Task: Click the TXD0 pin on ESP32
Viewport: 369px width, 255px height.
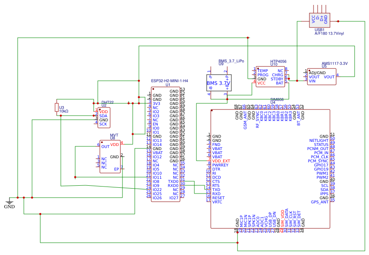Action: [173, 182]
